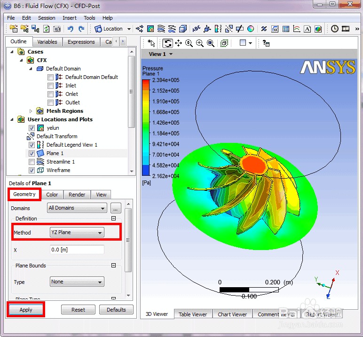Open the File menu
Image resolution: width=363 pixels, height=337 pixels.
[11, 18]
